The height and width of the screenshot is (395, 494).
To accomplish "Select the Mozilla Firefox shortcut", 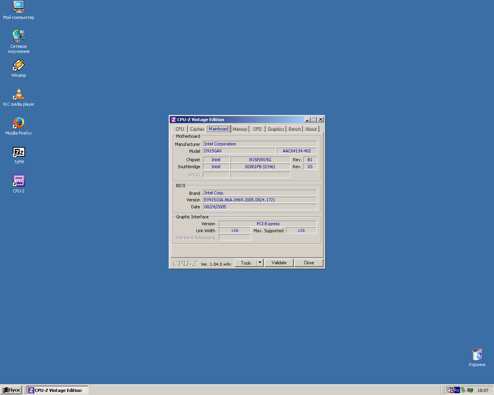I will 19,126.
